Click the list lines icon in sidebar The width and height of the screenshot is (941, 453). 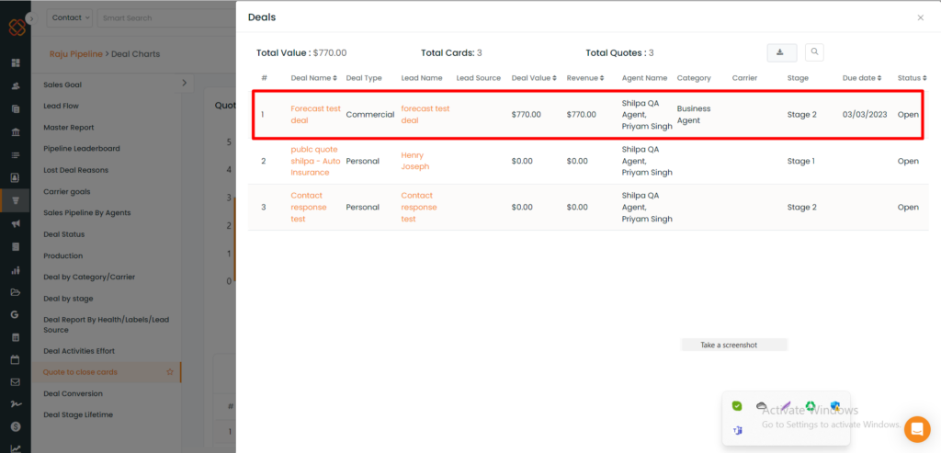[16, 154]
